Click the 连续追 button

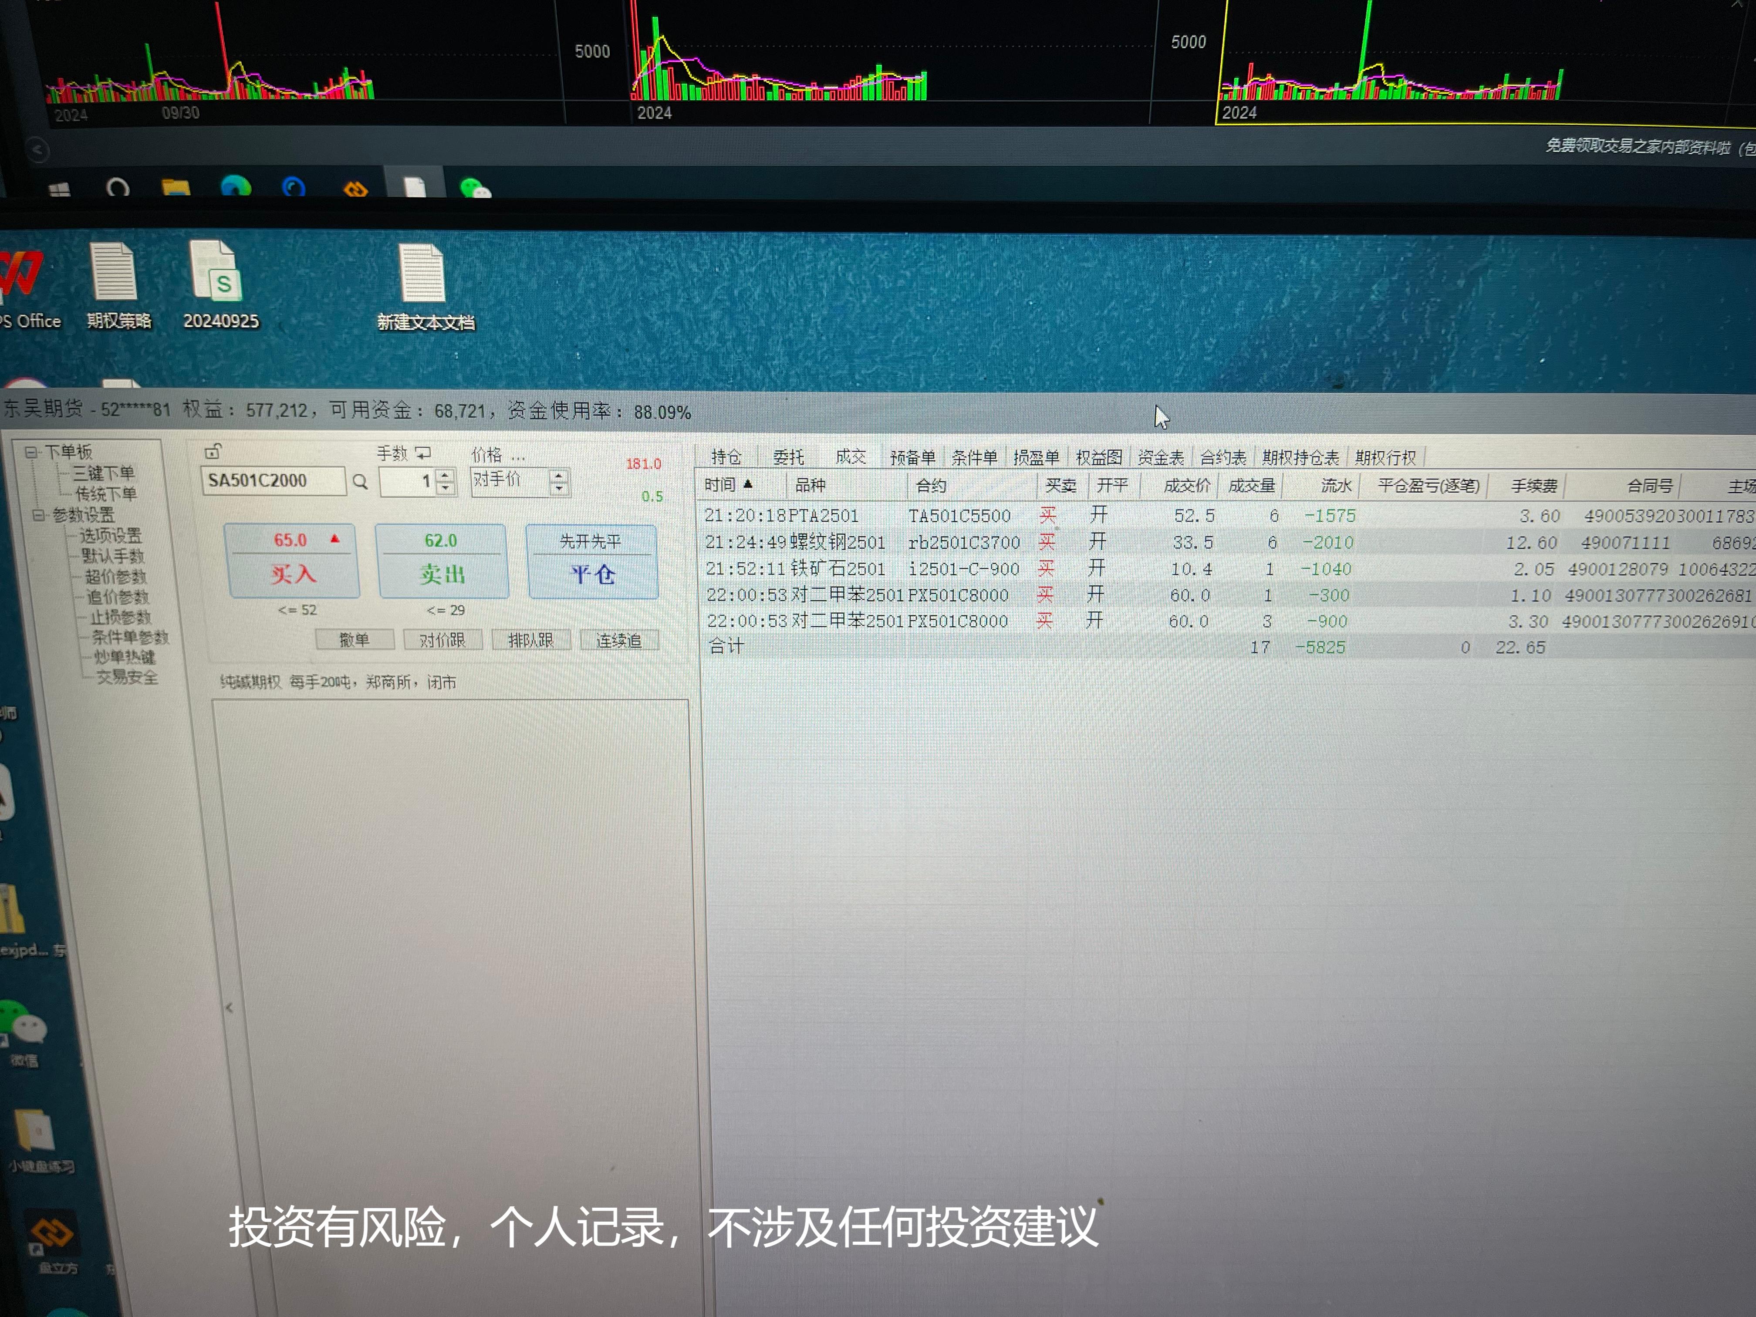(618, 640)
